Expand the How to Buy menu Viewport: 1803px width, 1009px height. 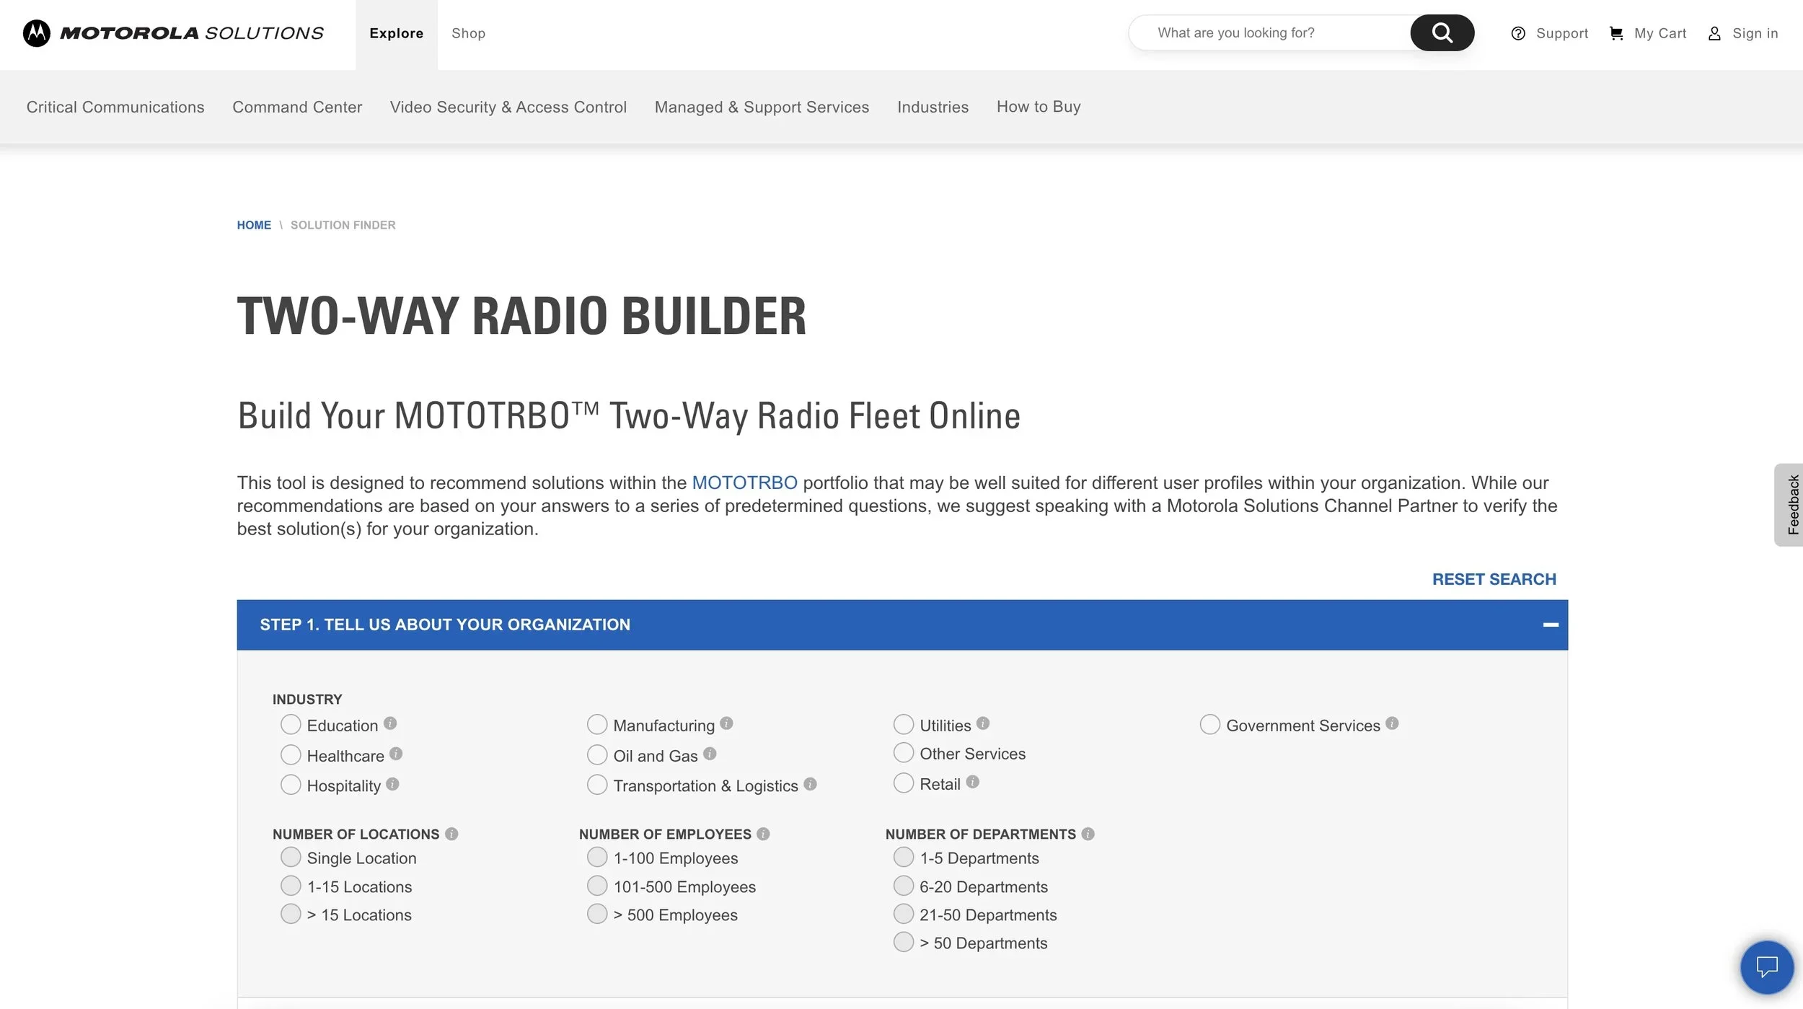[x=1039, y=107]
